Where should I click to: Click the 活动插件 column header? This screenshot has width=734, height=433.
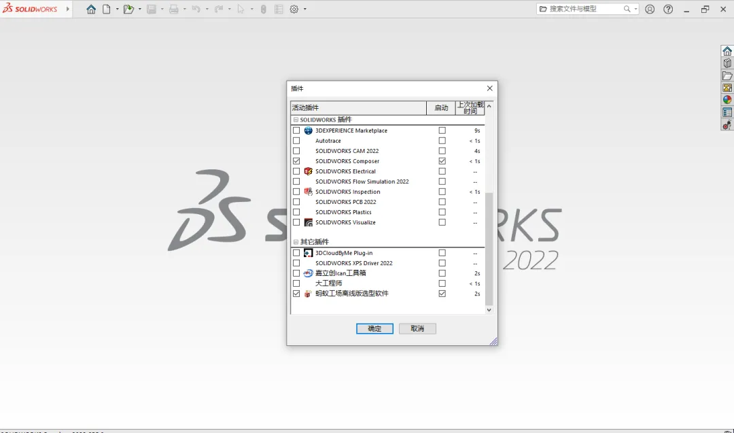tap(359, 107)
